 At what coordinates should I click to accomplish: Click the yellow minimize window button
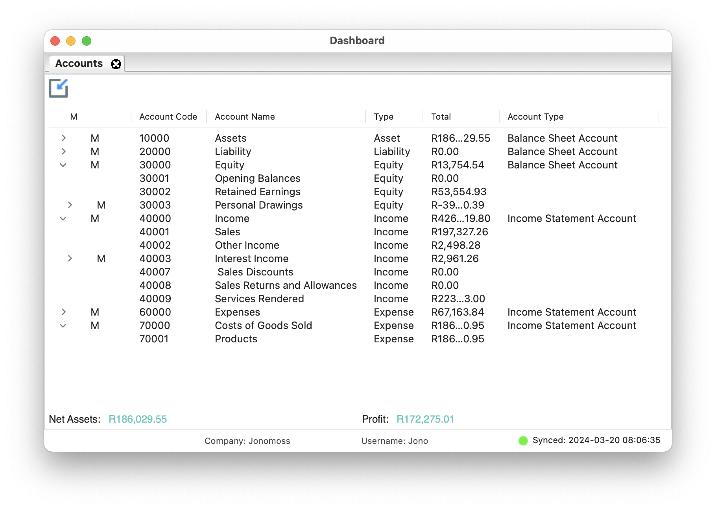pyautogui.click(x=71, y=41)
